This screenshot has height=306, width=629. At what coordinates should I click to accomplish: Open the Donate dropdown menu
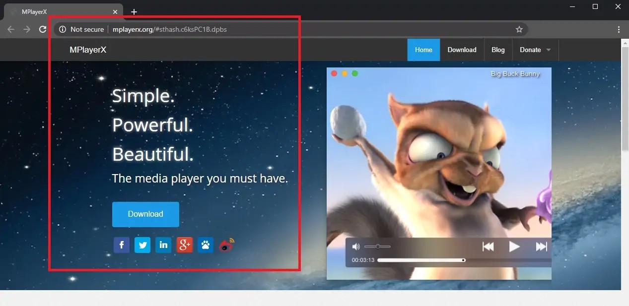tap(535, 50)
